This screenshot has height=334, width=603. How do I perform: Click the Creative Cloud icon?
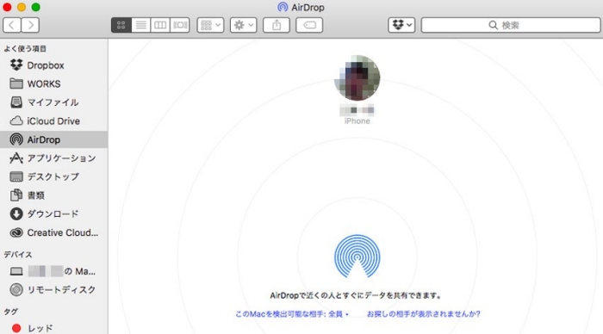[16, 232]
